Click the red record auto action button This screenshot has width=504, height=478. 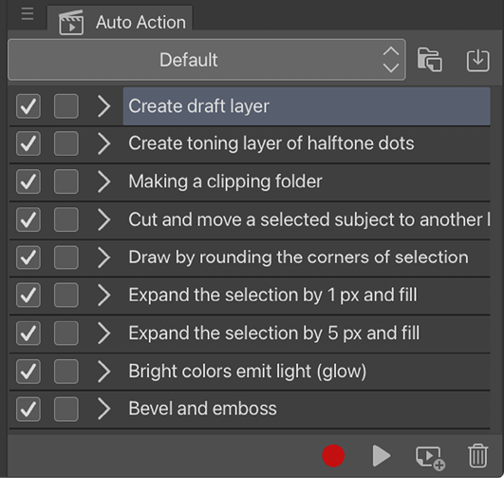(x=333, y=455)
